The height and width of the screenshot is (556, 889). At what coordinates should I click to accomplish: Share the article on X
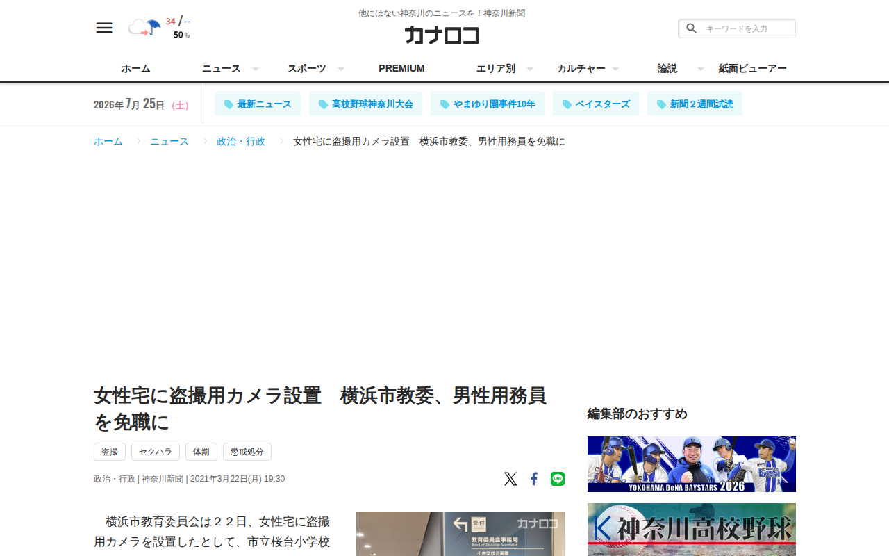[x=510, y=479]
